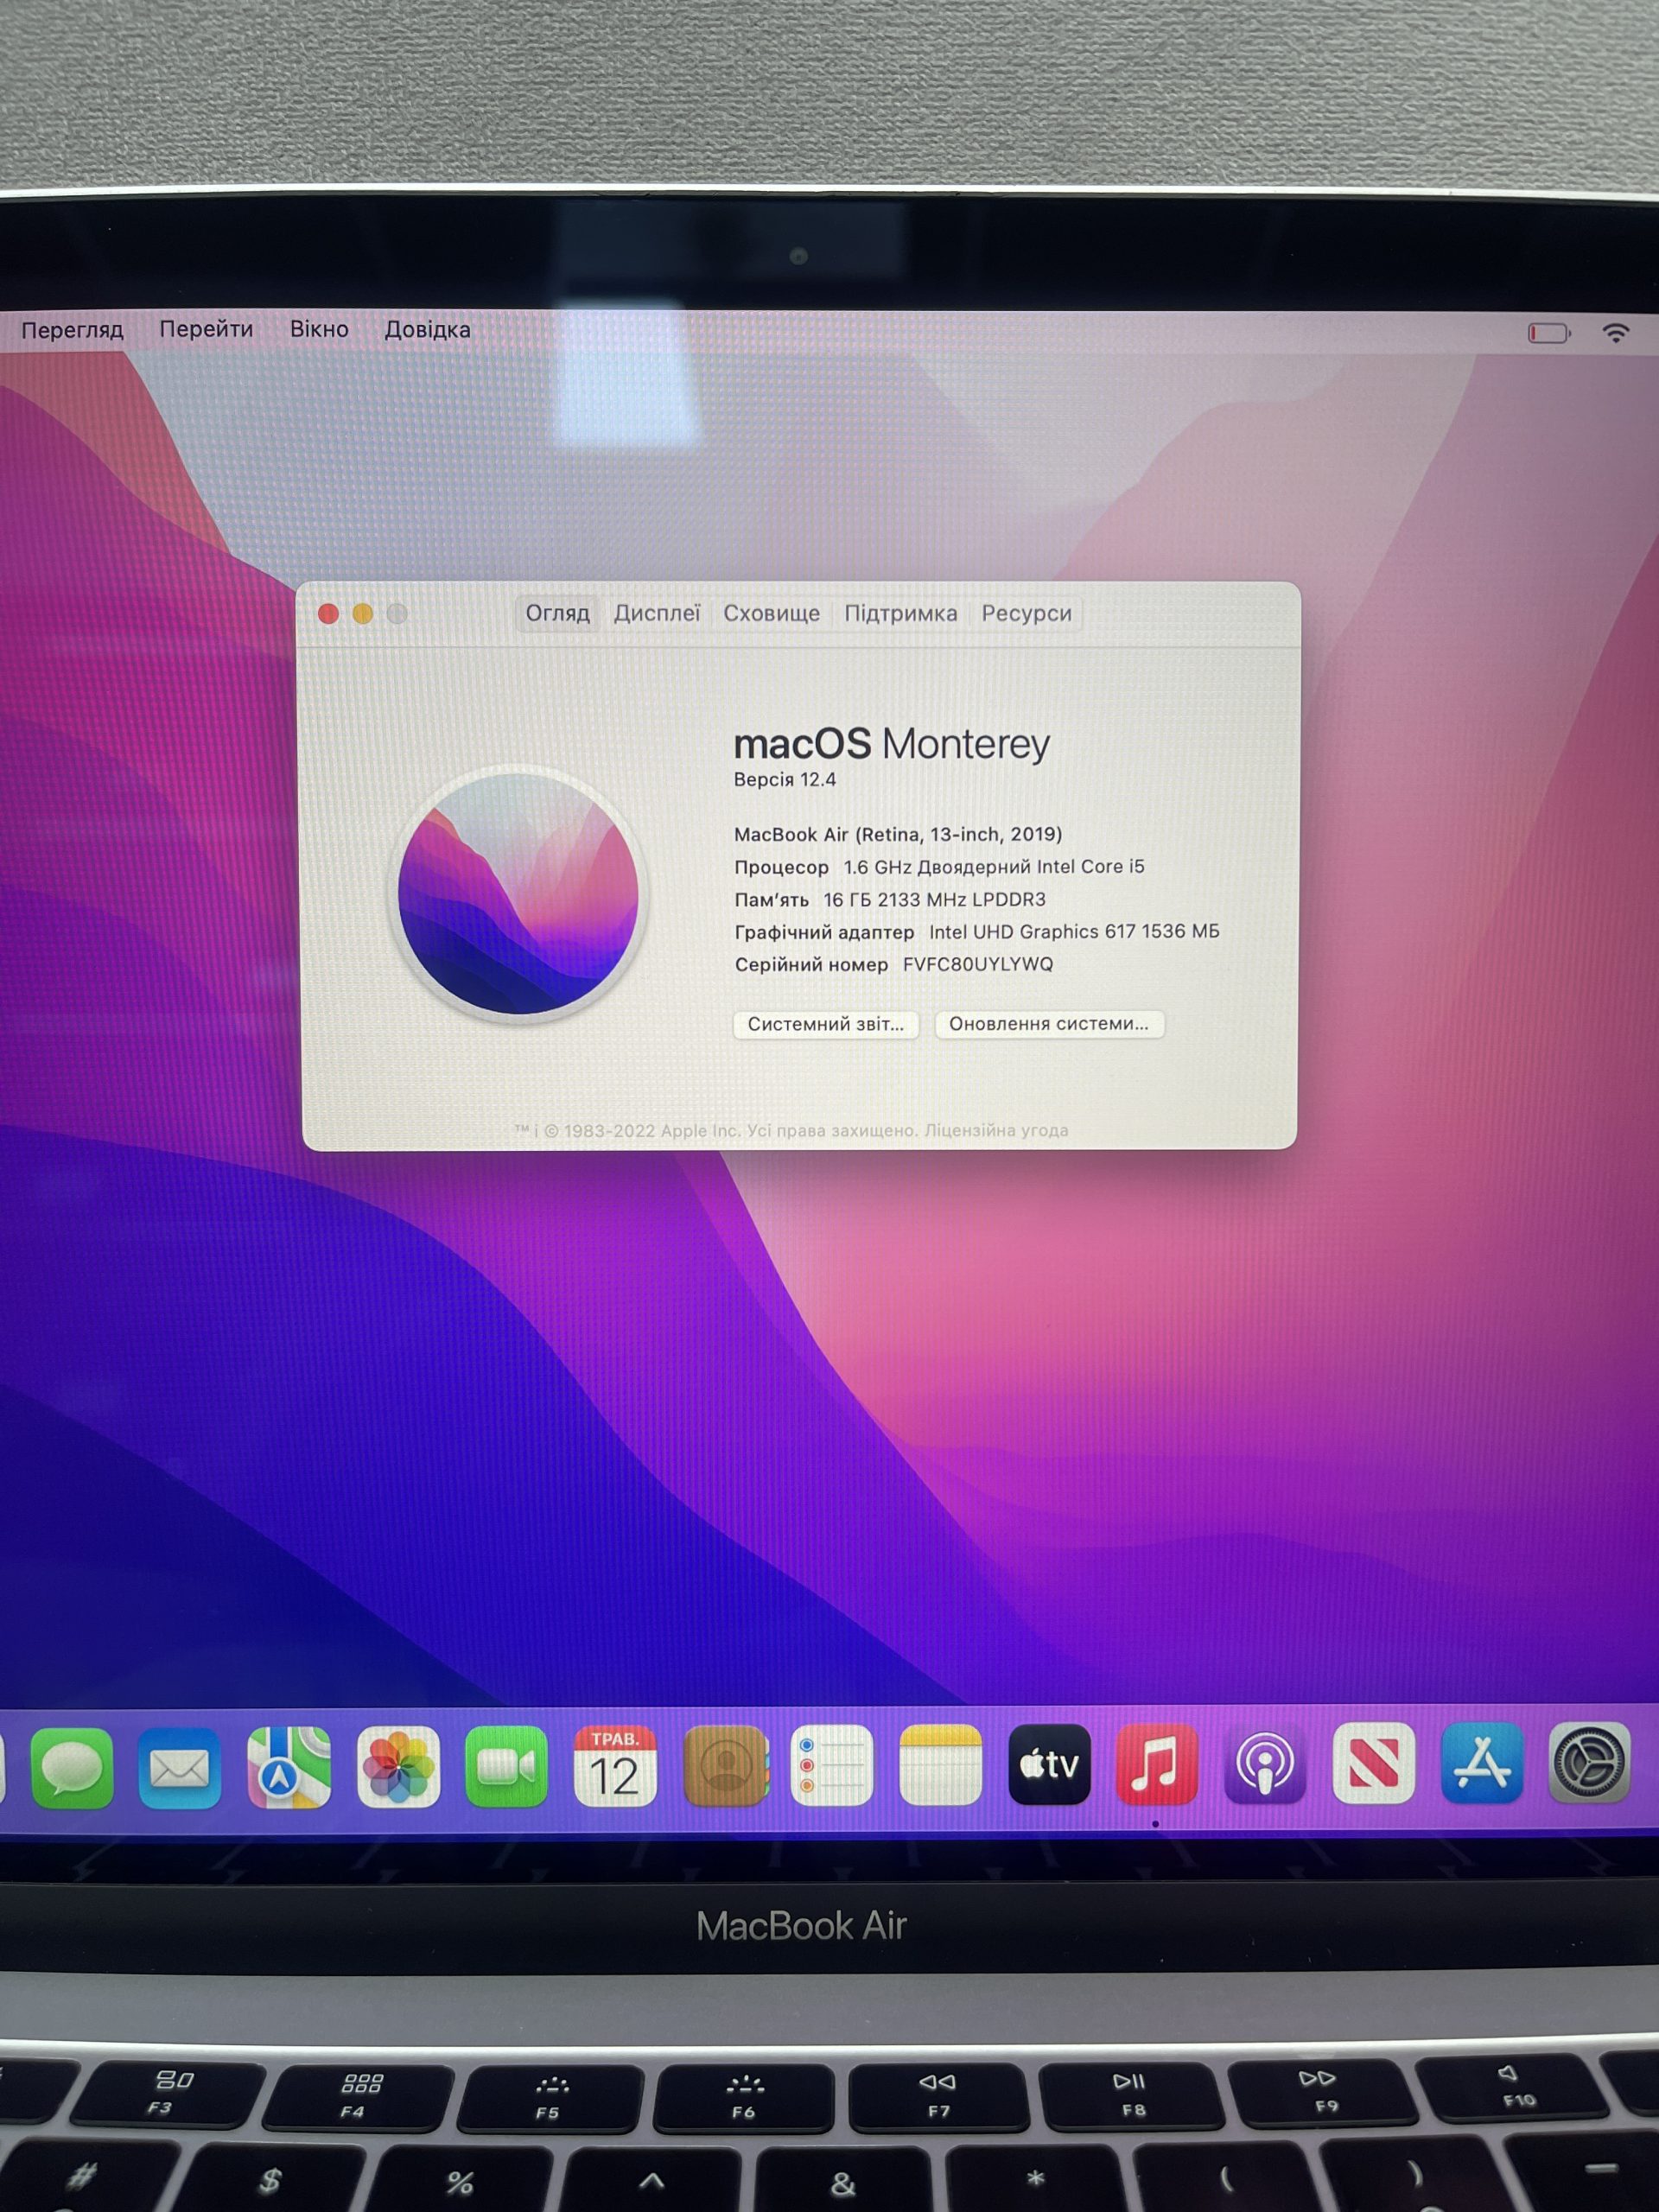This screenshot has width=1659, height=2212.
Task: Open Messages from the Dock
Action: coord(72,1768)
